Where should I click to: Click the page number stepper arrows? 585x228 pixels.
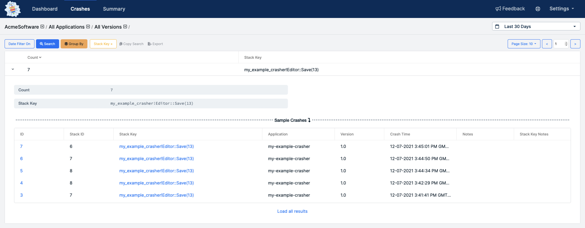pos(566,44)
